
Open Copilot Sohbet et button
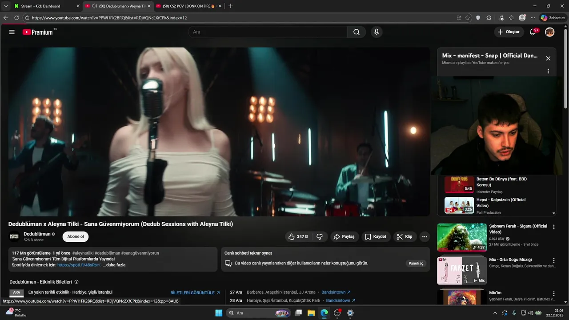click(553, 18)
